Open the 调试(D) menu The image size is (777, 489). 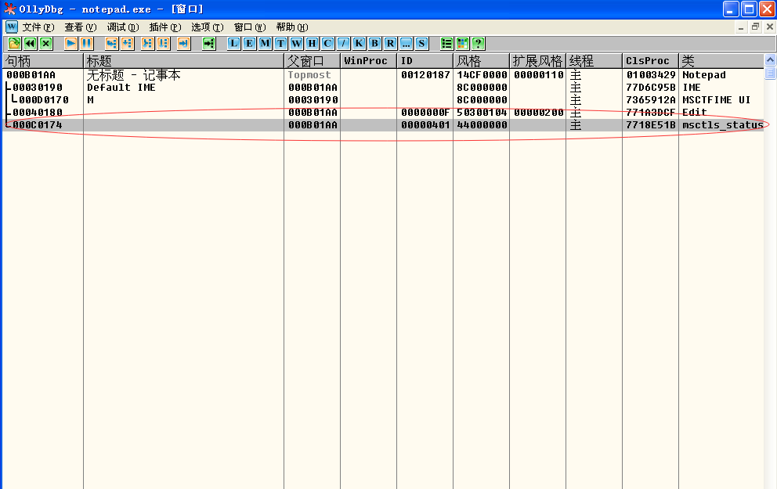tap(123, 27)
